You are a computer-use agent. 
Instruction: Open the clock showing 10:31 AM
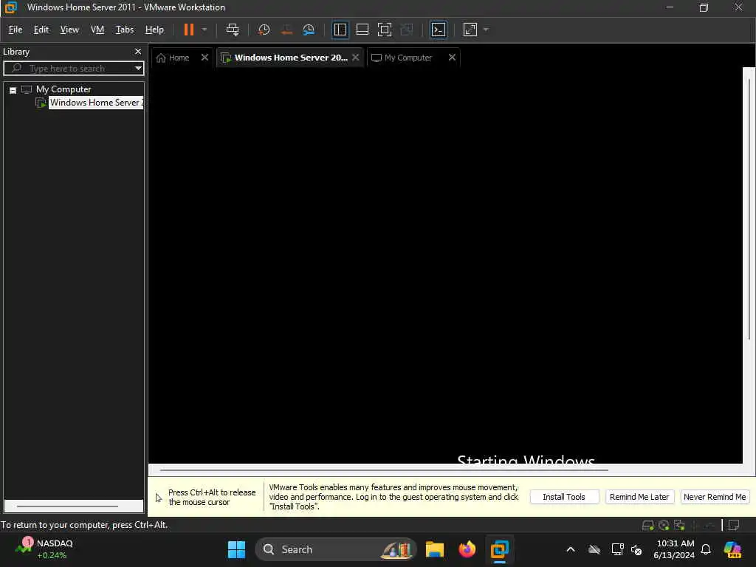tap(675, 549)
